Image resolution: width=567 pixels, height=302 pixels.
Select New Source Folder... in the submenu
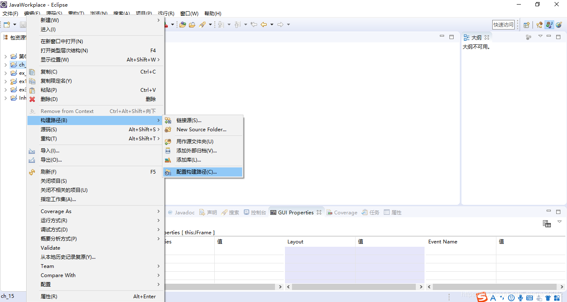pos(203,130)
